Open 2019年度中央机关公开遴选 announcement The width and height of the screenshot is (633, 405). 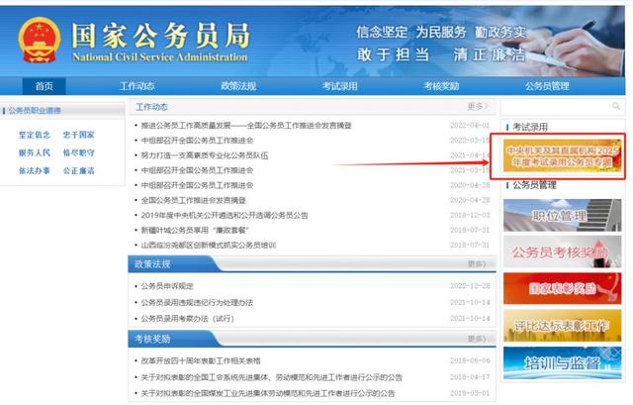[x=225, y=215]
